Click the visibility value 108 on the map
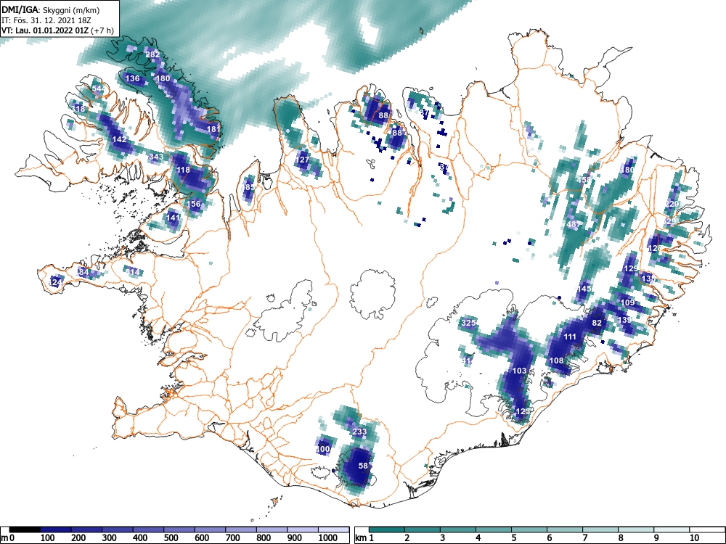Image resolution: width=726 pixels, height=544 pixels. (x=556, y=360)
